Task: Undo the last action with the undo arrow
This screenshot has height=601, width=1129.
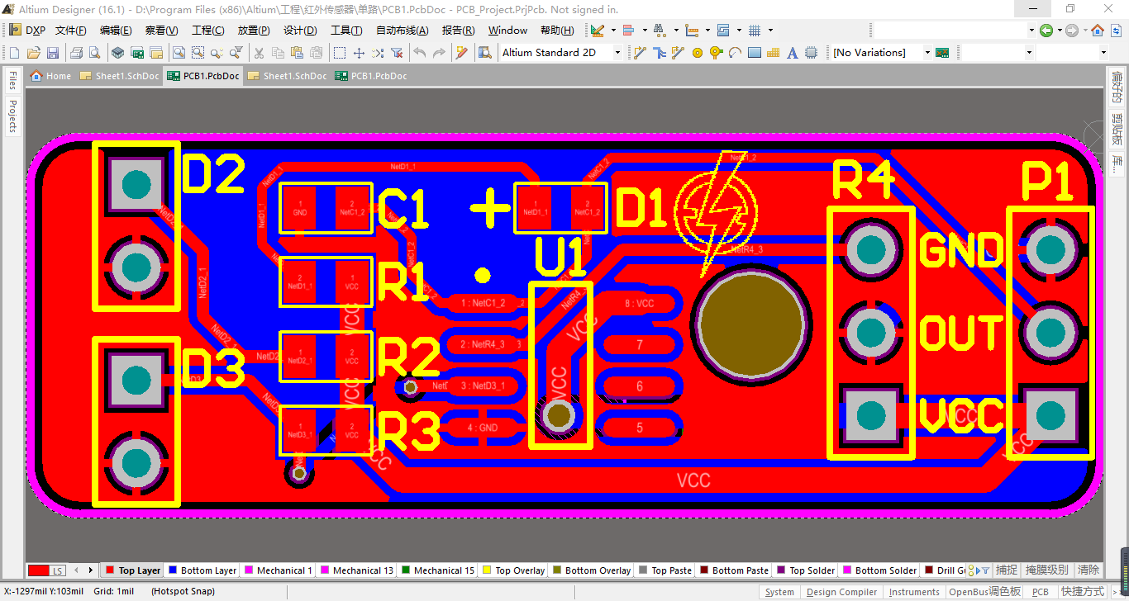Action: tap(420, 53)
